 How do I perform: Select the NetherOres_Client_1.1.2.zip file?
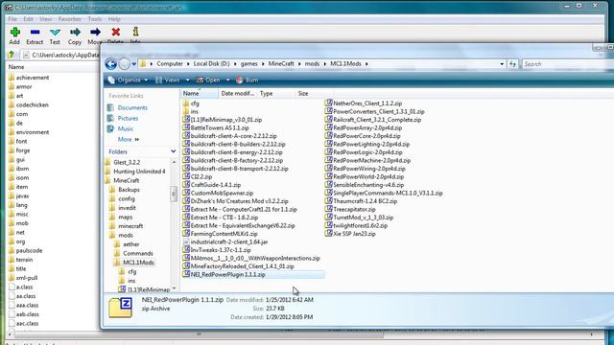pyautogui.click(x=364, y=103)
